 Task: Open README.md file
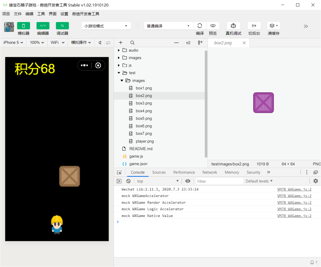pos(141,149)
